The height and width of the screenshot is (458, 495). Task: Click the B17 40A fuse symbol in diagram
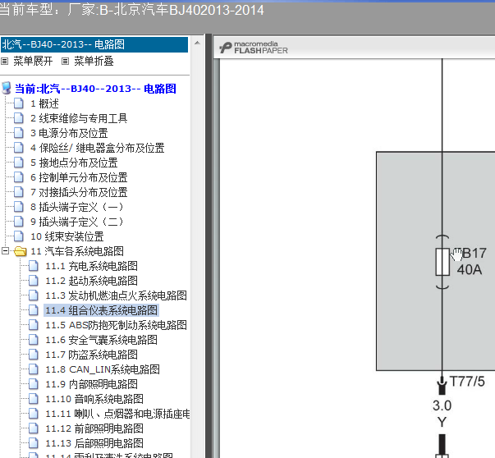click(442, 262)
